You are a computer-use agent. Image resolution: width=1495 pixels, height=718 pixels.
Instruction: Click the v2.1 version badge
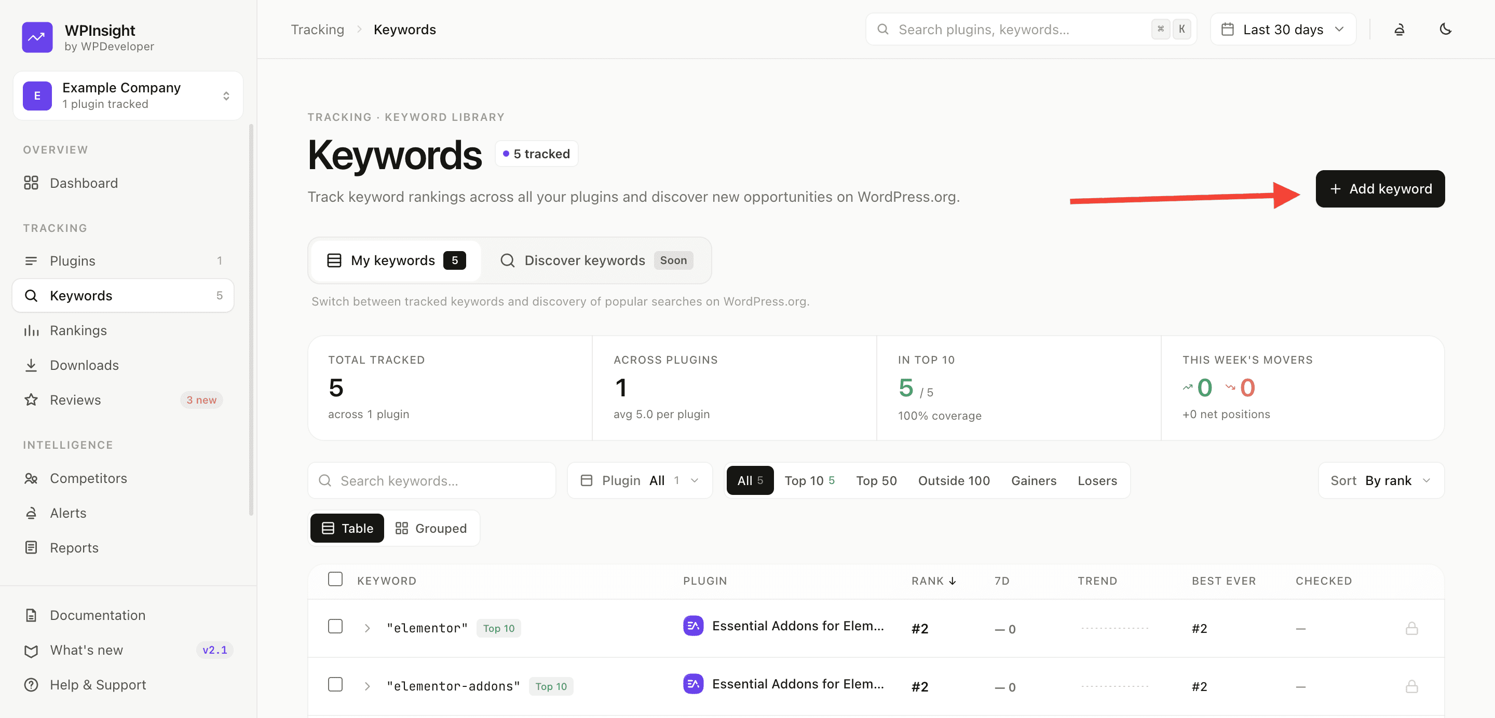coord(215,650)
